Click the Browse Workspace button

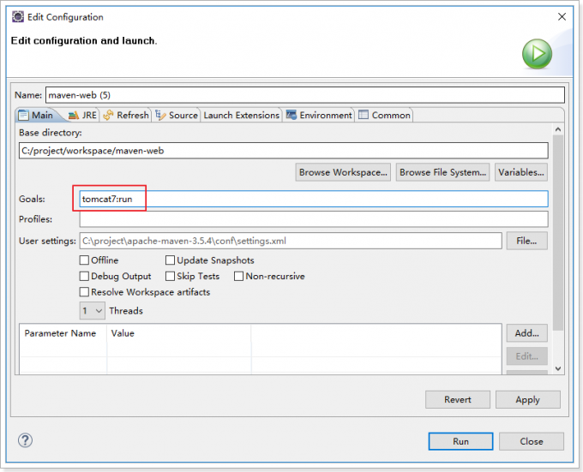pyautogui.click(x=343, y=172)
